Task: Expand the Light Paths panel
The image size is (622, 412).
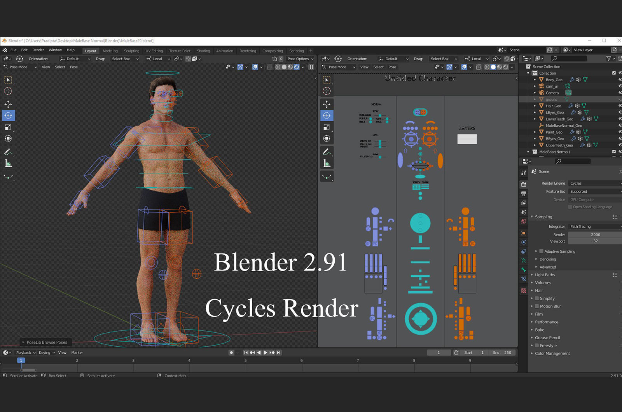Action: pos(545,275)
